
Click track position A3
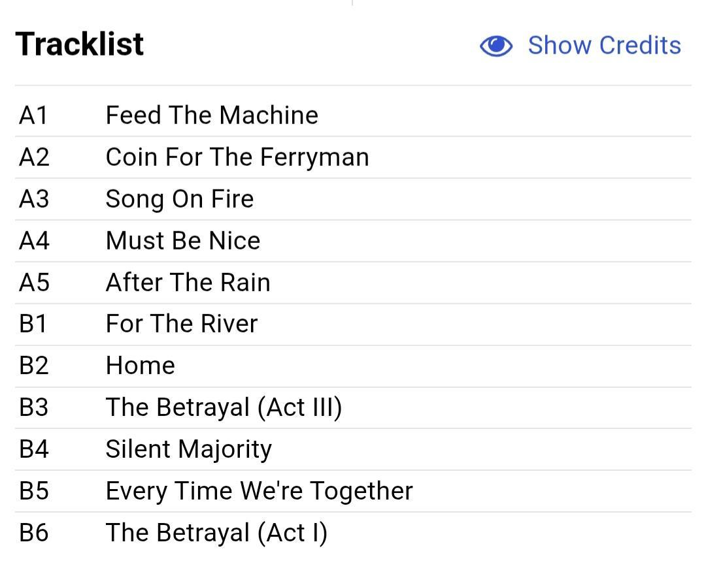pos(34,199)
